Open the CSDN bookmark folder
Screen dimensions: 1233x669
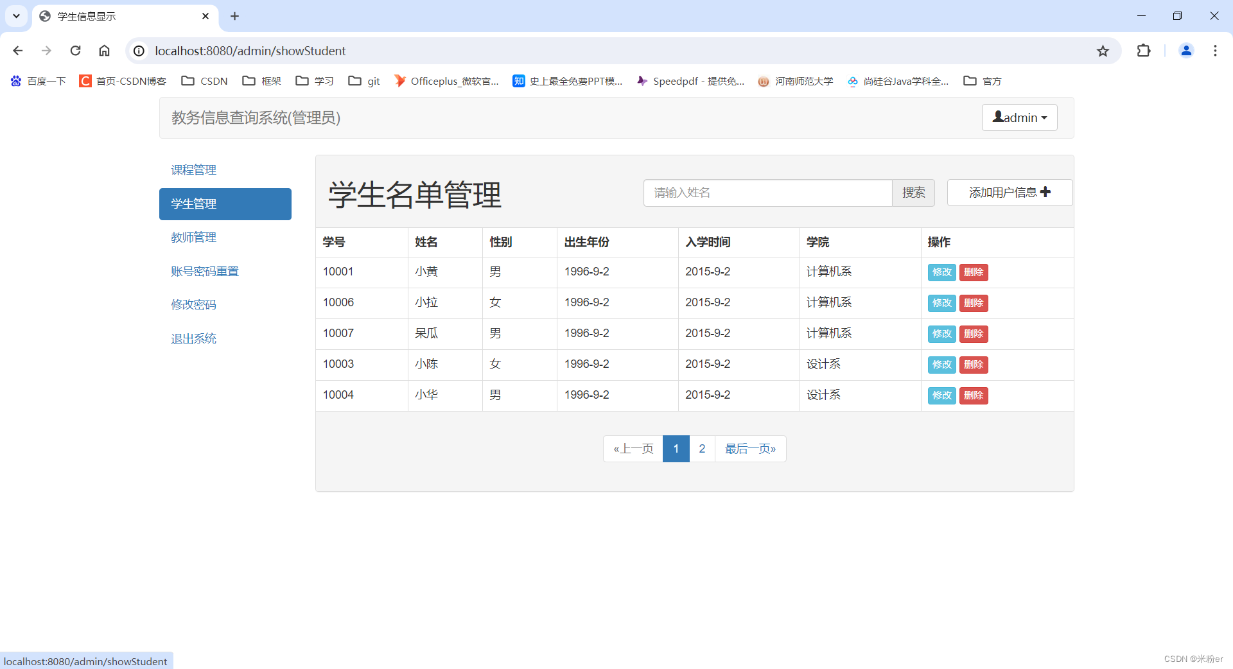coord(205,81)
